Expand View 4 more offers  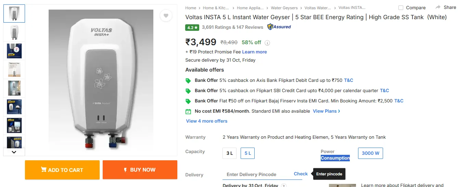pyautogui.click(x=207, y=121)
